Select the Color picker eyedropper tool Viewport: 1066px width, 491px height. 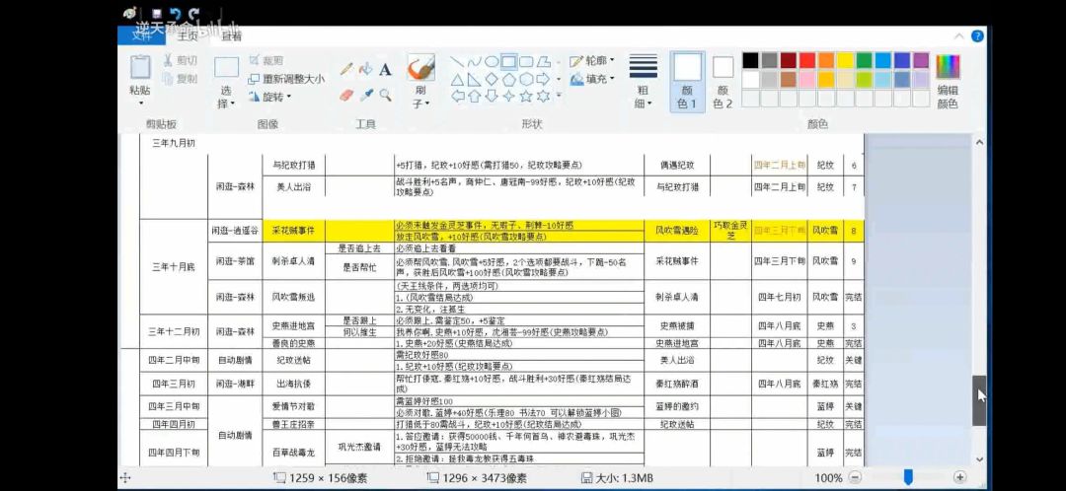pos(366,95)
